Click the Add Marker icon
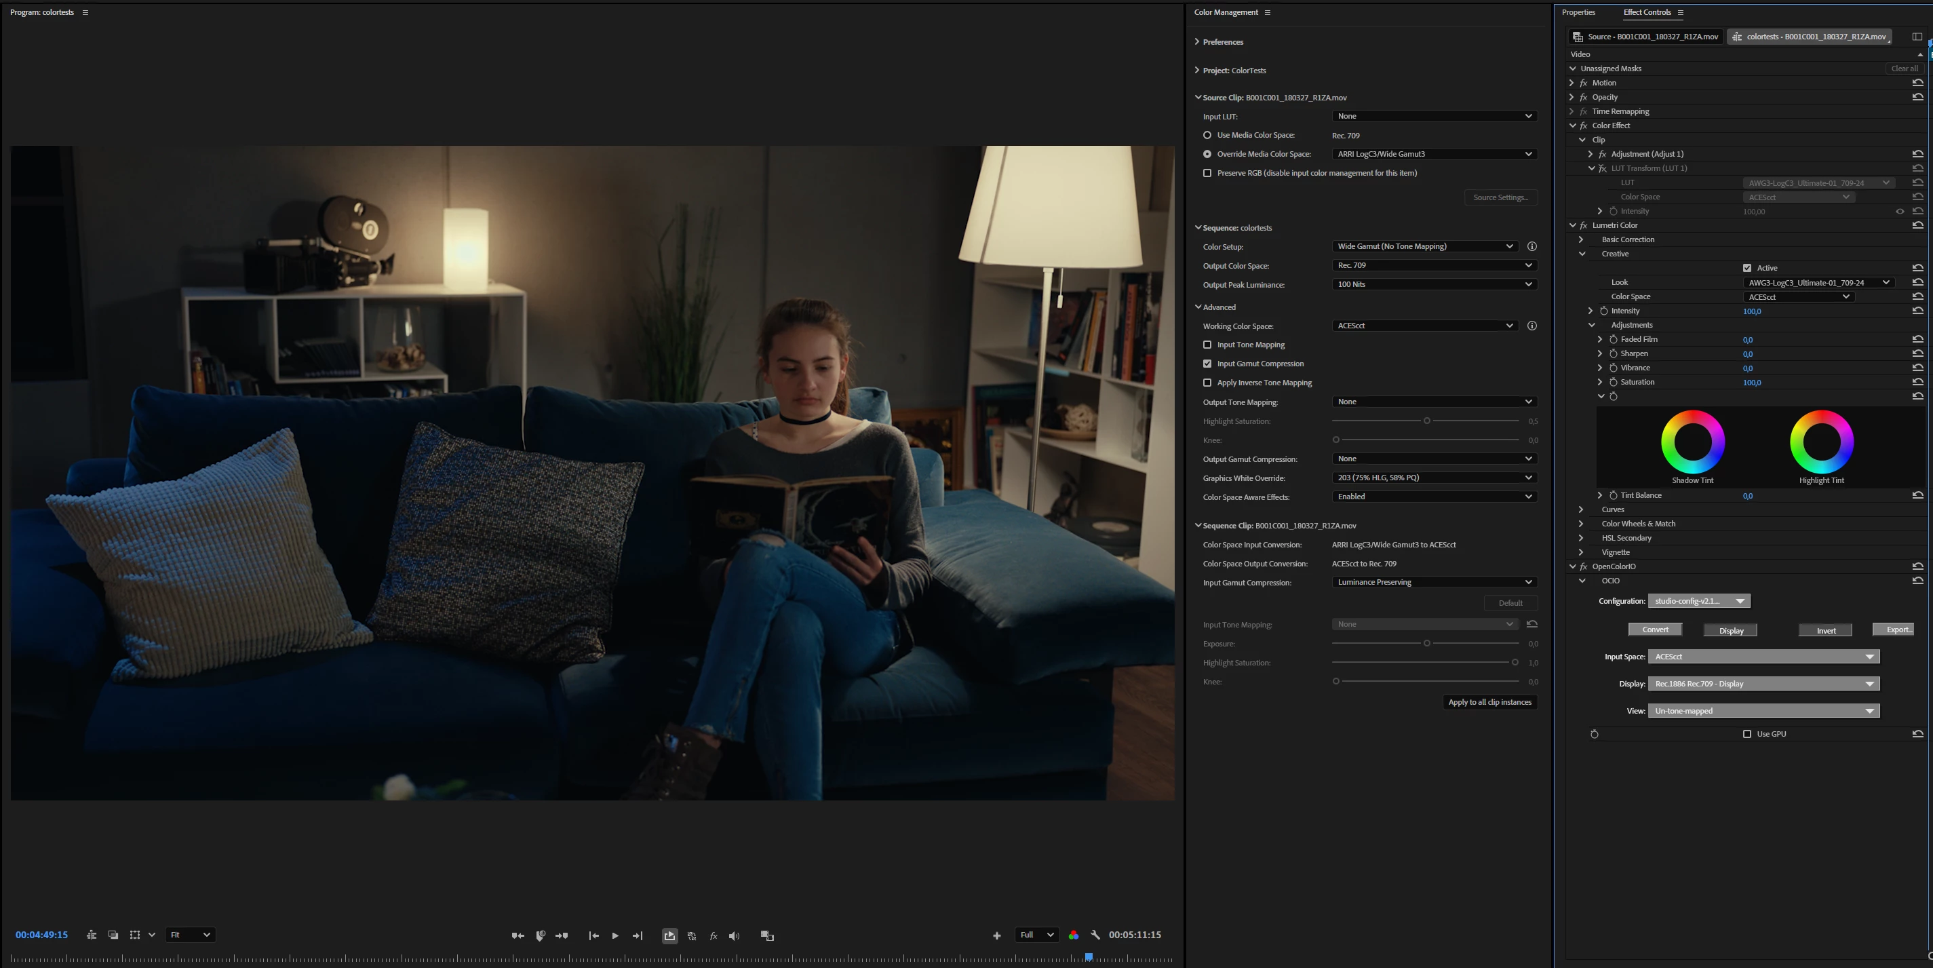The image size is (1933, 968). pos(539,935)
